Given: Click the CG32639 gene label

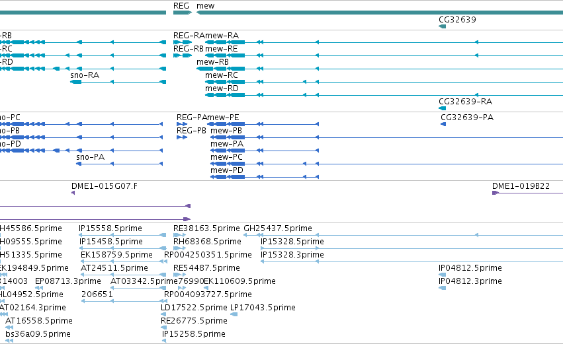Looking at the screenshot, I should click(x=457, y=20).
